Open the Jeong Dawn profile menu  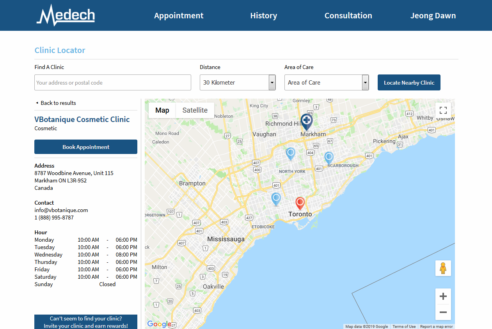433,16
